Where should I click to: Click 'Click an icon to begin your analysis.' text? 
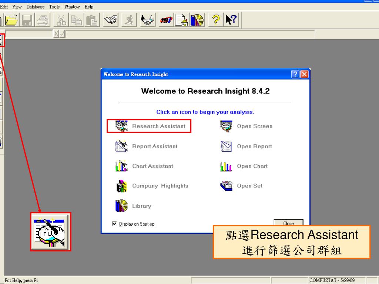(205, 112)
